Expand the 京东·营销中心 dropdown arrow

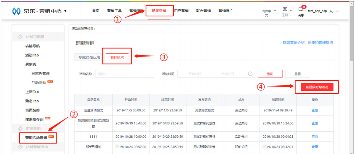[x=65, y=11]
